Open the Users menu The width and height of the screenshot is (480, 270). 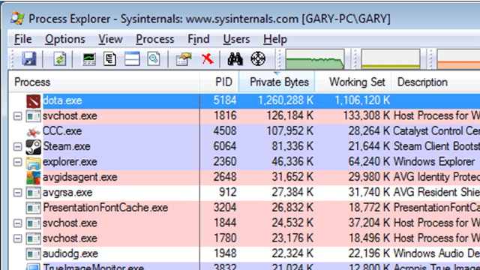coord(236,39)
